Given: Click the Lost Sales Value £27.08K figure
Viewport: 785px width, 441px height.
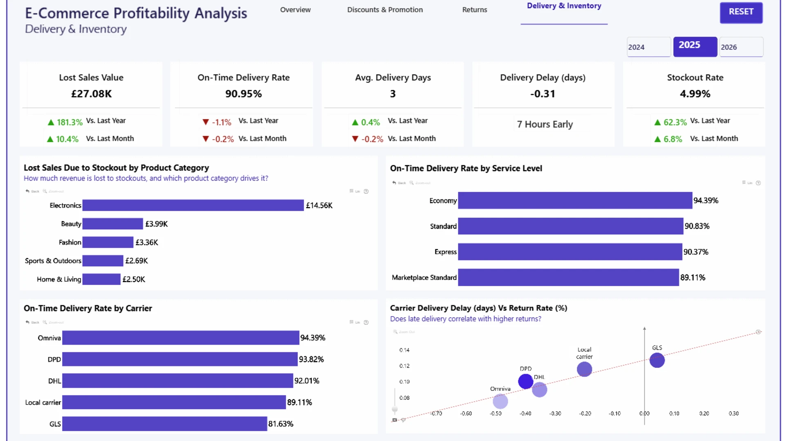Looking at the screenshot, I should coord(91,94).
